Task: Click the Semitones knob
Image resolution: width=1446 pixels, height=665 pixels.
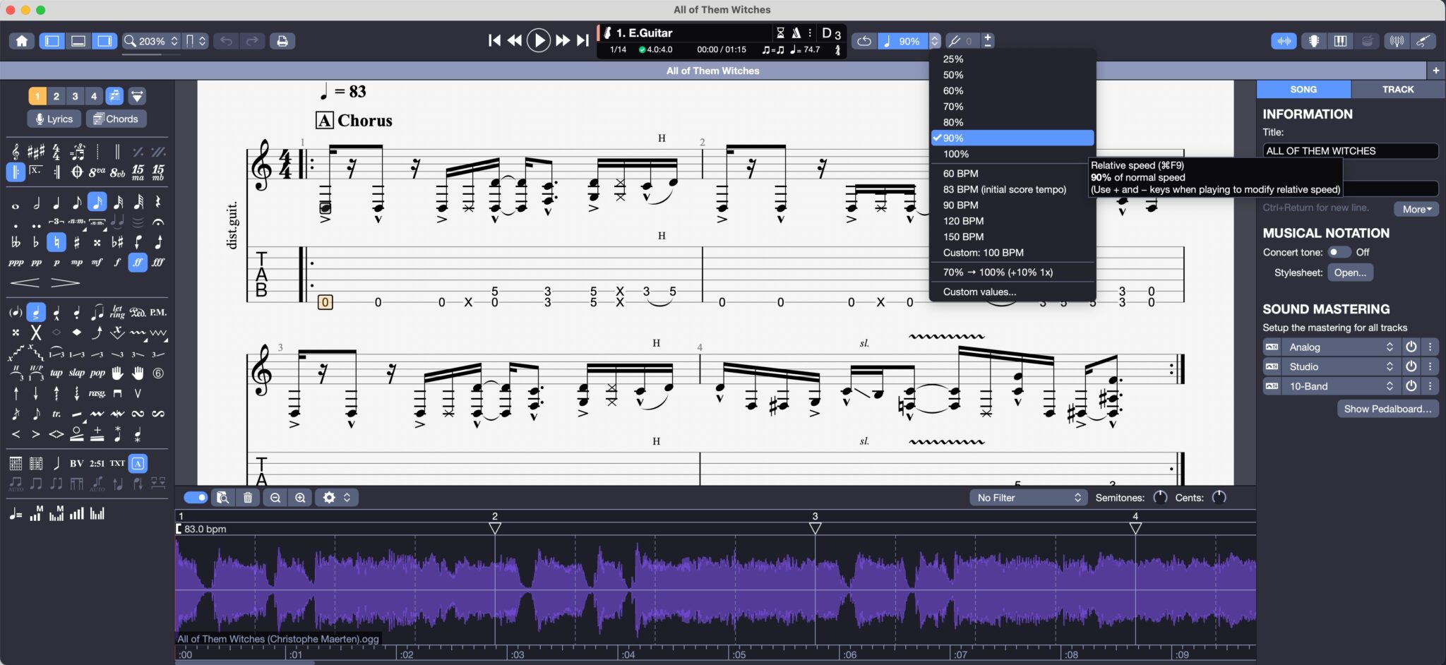Action: [1160, 498]
